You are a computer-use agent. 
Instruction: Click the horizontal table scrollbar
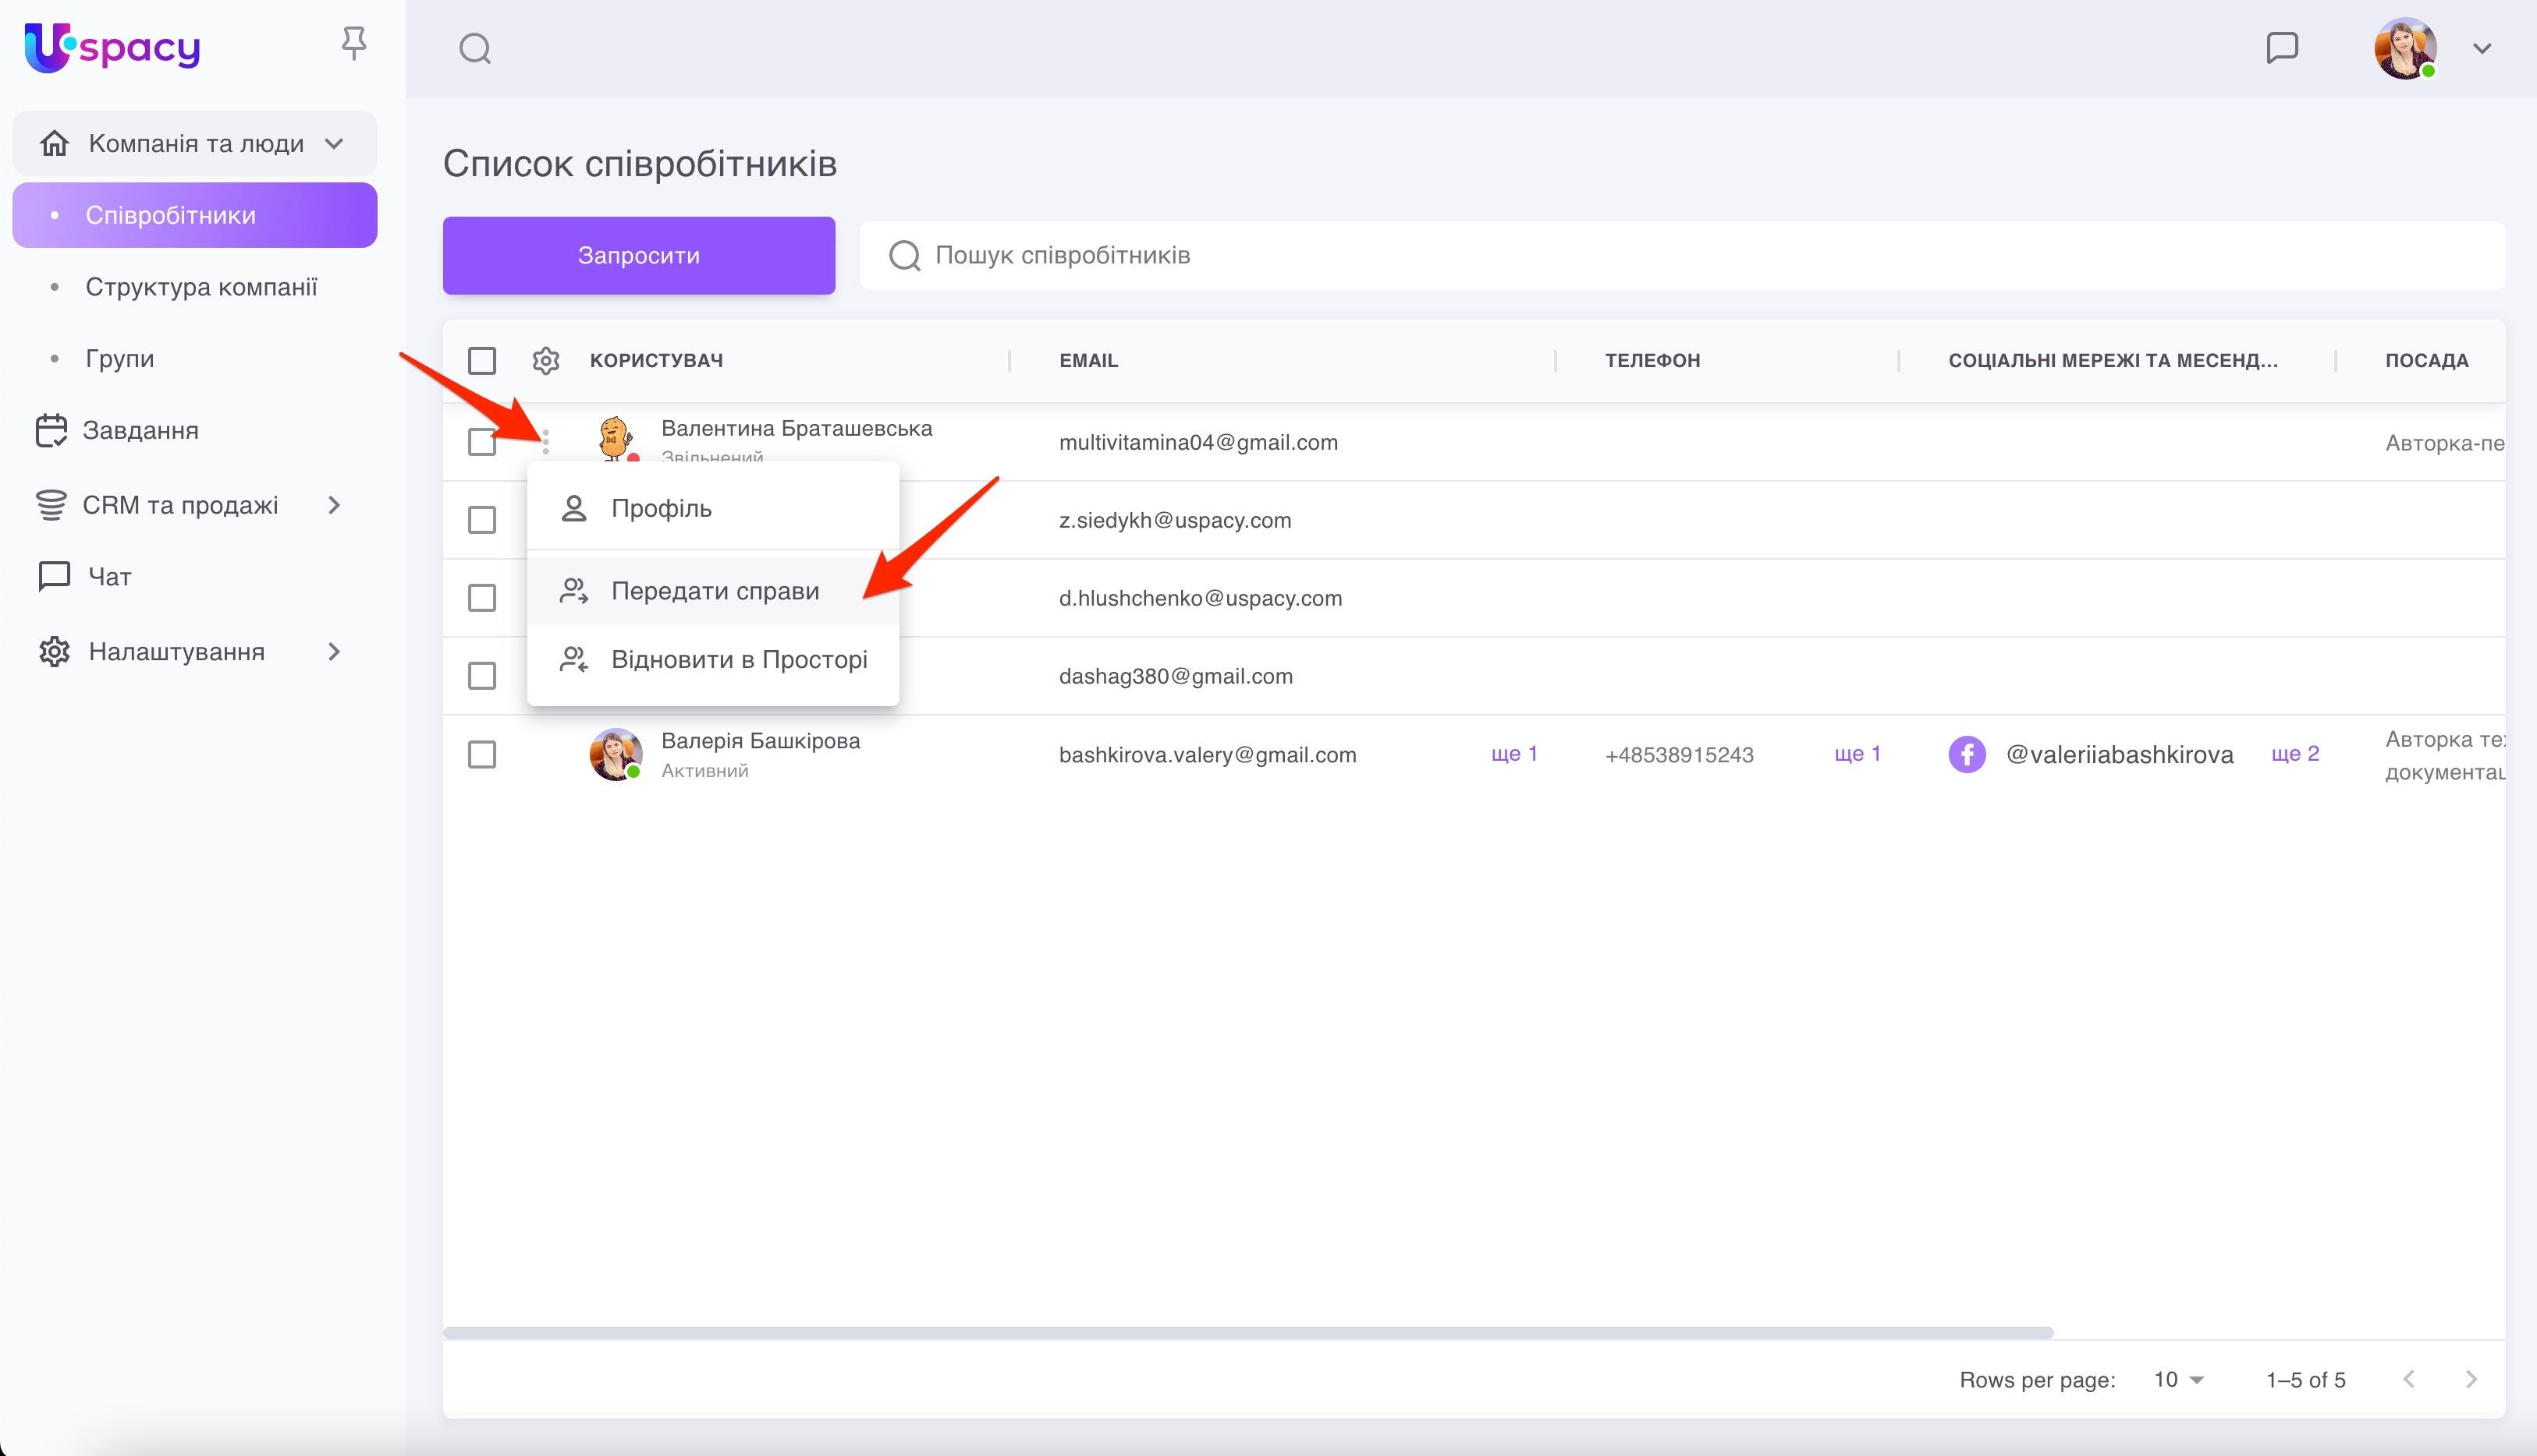point(1247,1333)
